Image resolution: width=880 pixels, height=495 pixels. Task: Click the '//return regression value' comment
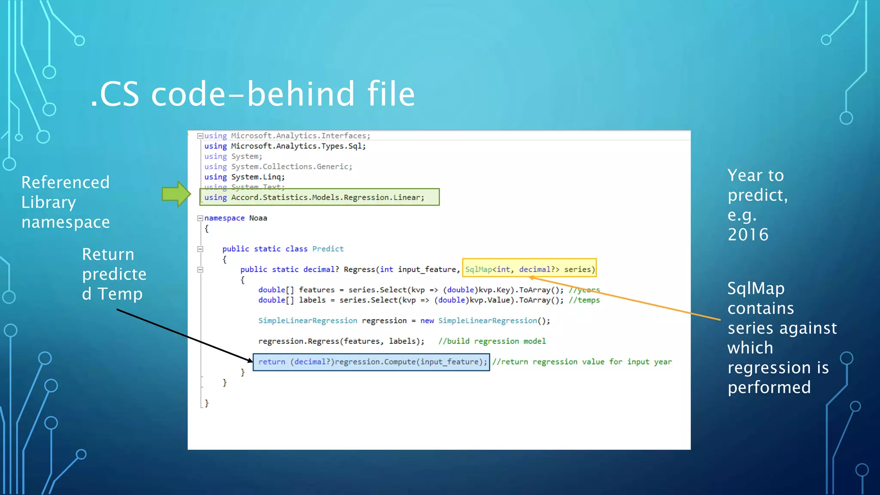pyautogui.click(x=582, y=362)
